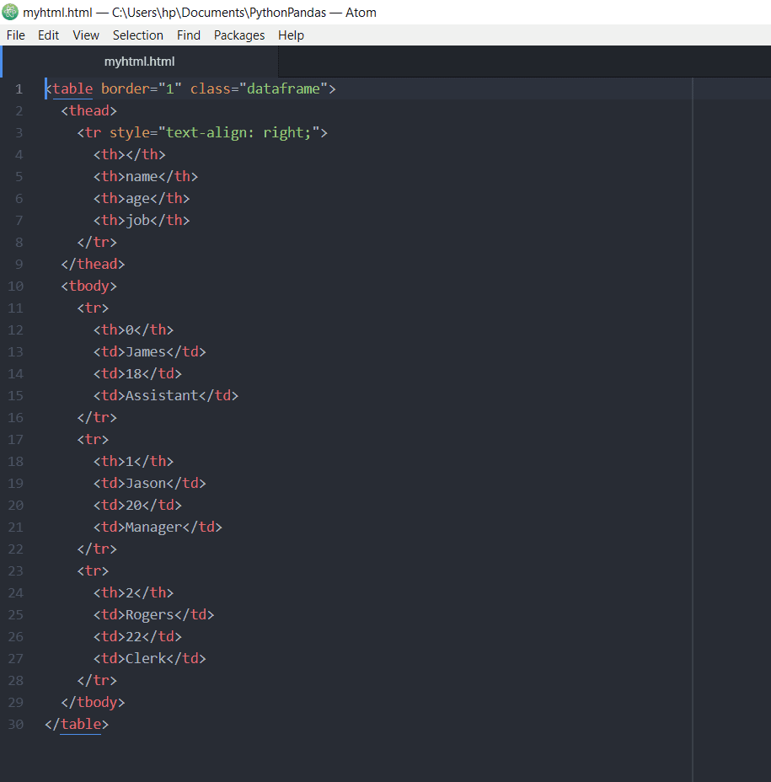The width and height of the screenshot is (771, 782).
Task: Click line number 30 in the gutter
Action: (15, 724)
